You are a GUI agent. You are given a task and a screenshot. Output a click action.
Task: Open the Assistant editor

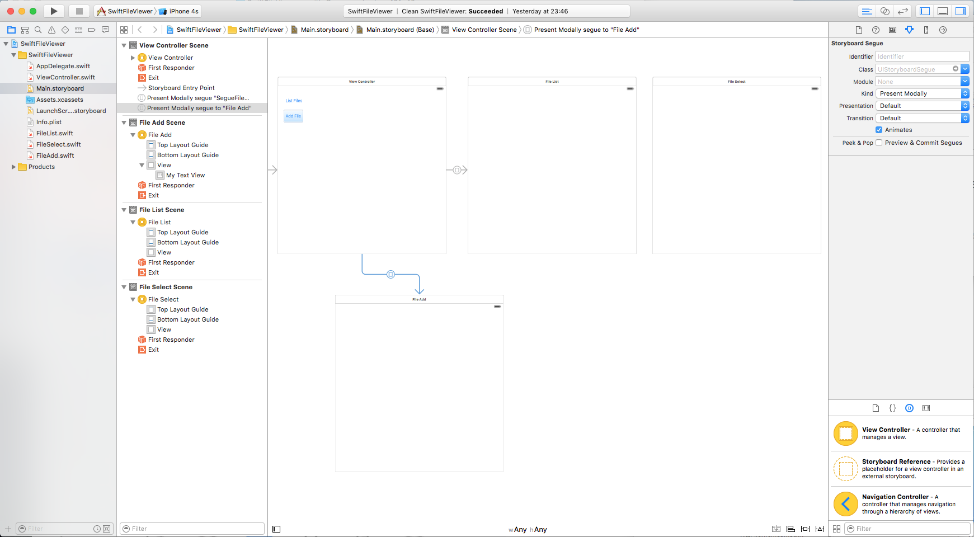[x=885, y=11]
